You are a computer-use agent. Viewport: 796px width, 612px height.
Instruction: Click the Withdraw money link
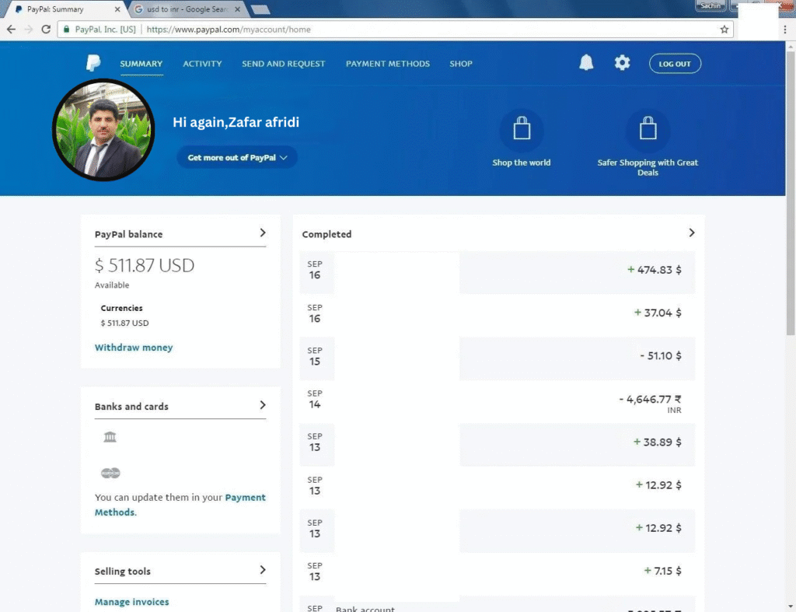(x=134, y=348)
